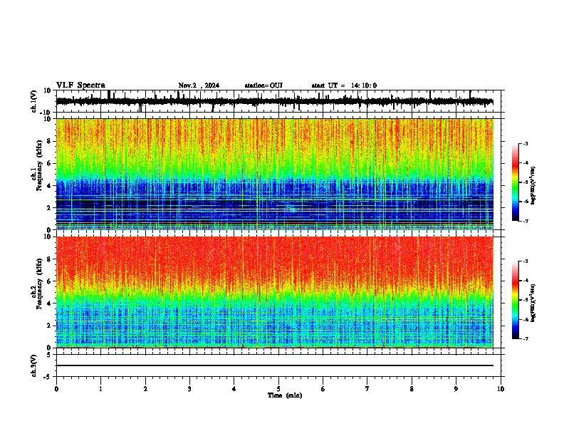Screen dimensions: 564x436
Task: Click tick label "3" on the Time axis
Action: tap(189, 389)
